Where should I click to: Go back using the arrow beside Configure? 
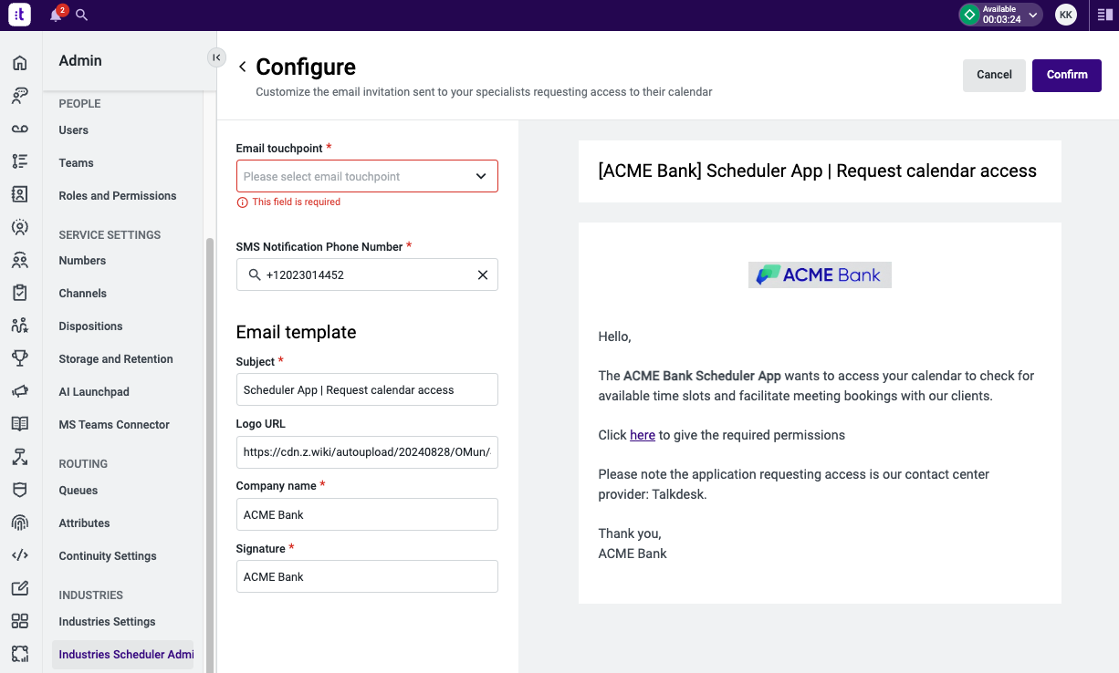click(x=242, y=67)
